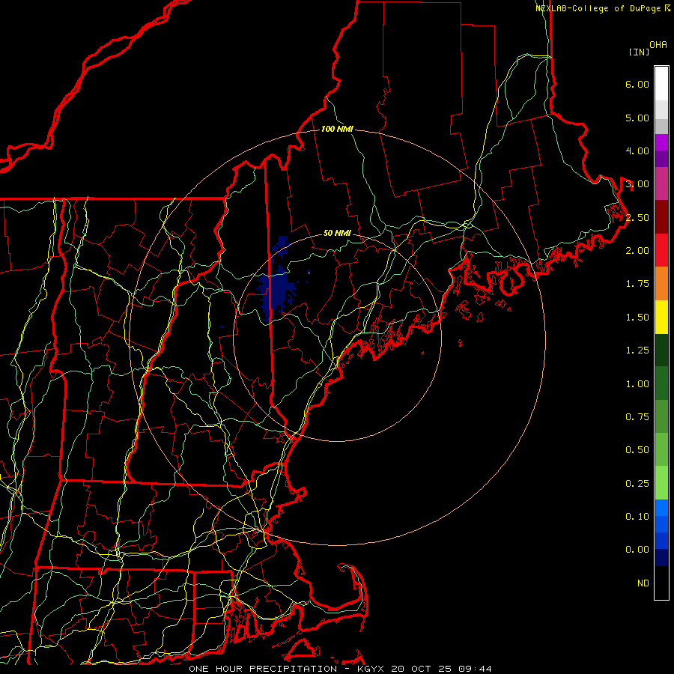Viewport: 674px width, 674px height.
Task: Pick the navy swatch above ND
Action: click(x=661, y=558)
